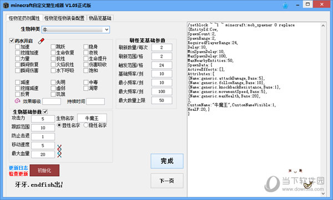
Task: Check the 生命提升 effect
Action: point(86,59)
